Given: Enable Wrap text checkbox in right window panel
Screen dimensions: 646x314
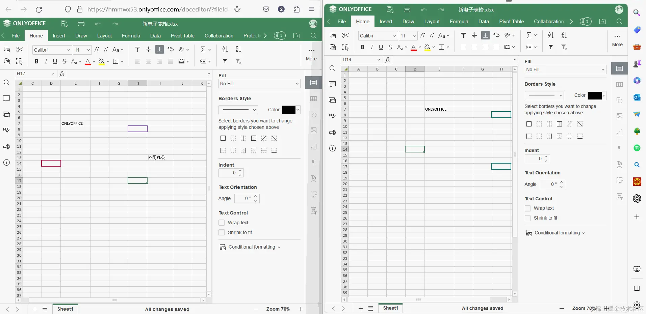Looking at the screenshot, I should pyautogui.click(x=527, y=208).
